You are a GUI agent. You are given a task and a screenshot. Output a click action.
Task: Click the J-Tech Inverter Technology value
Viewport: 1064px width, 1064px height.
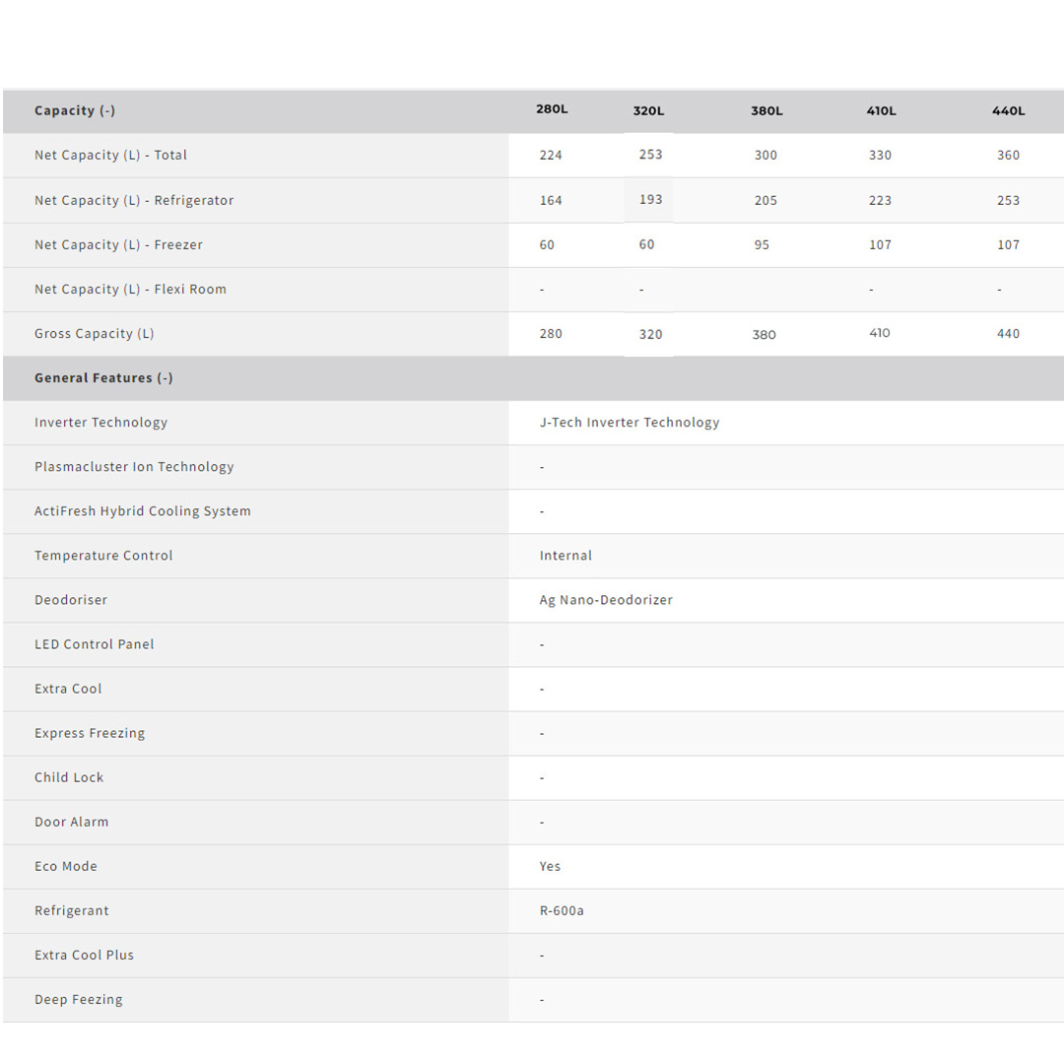(630, 423)
